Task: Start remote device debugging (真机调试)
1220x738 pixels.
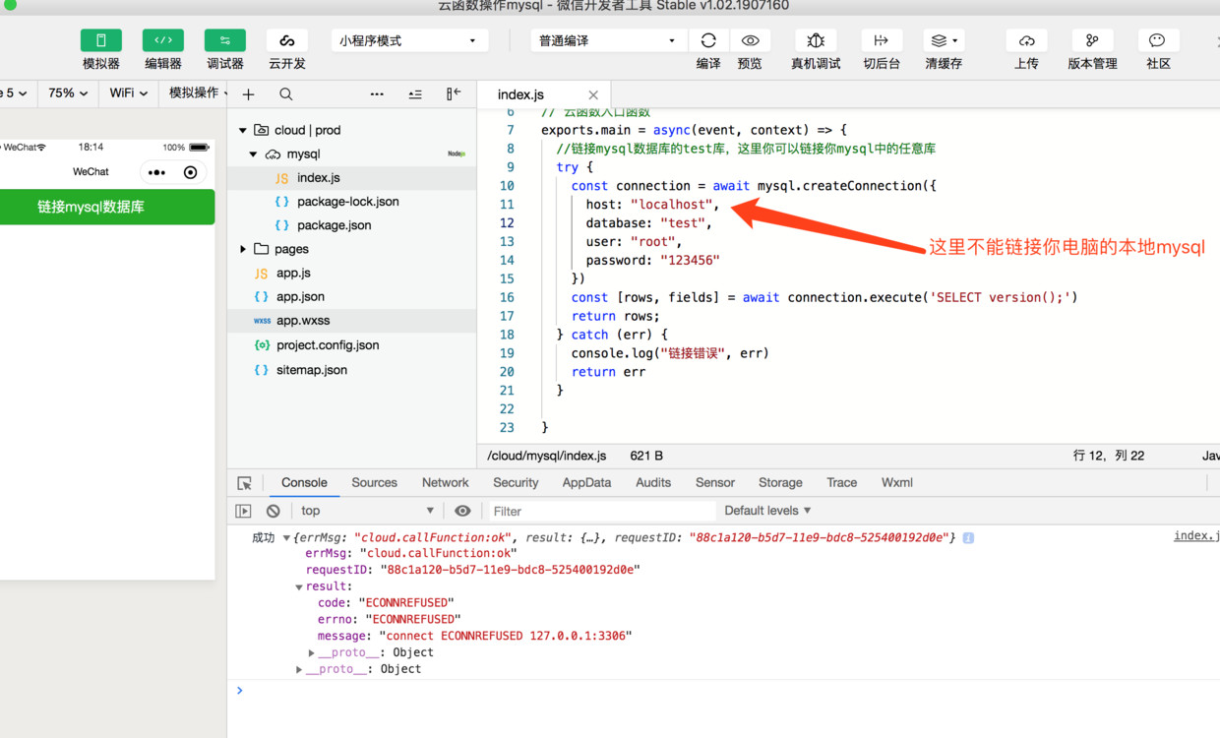Action: (816, 40)
